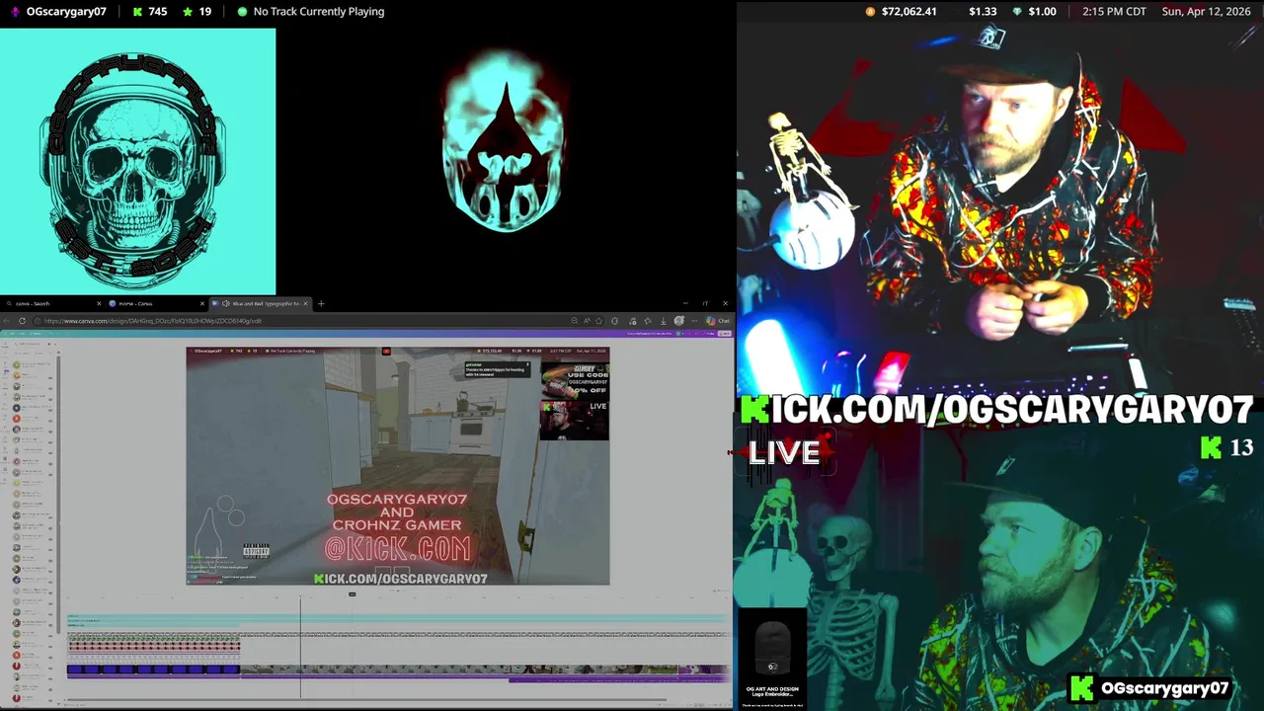Open the Copilot Chat button in the browser

click(x=718, y=321)
